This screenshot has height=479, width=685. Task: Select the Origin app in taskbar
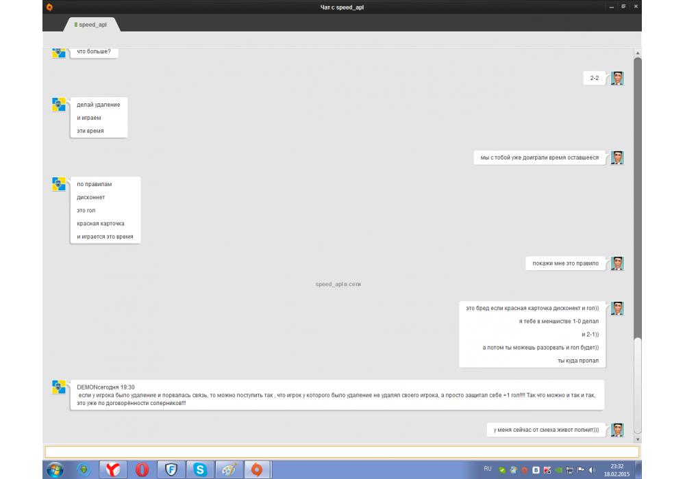coord(258,469)
